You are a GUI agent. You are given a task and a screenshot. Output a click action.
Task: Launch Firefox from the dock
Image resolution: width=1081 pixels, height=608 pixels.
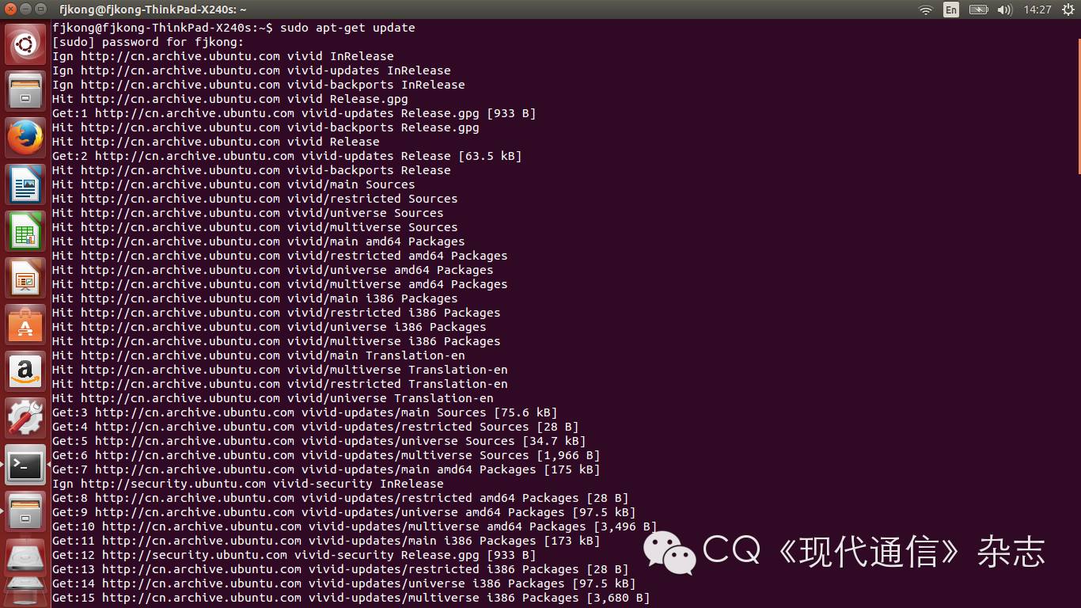pyautogui.click(x=25, y=138)
